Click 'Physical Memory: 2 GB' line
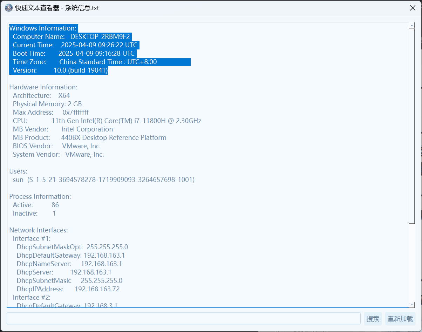 pyautogui.click(x=47, y=104)
